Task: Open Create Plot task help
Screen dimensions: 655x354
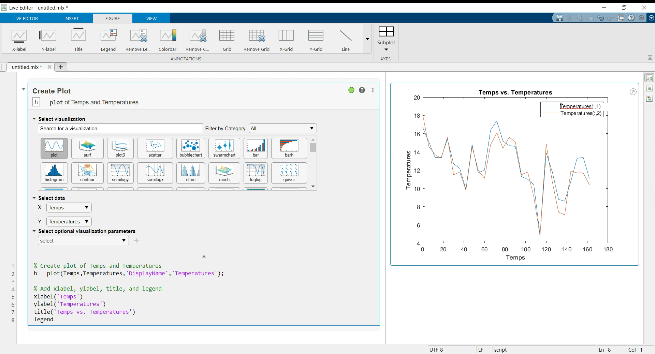Action: tap(362, 90)
